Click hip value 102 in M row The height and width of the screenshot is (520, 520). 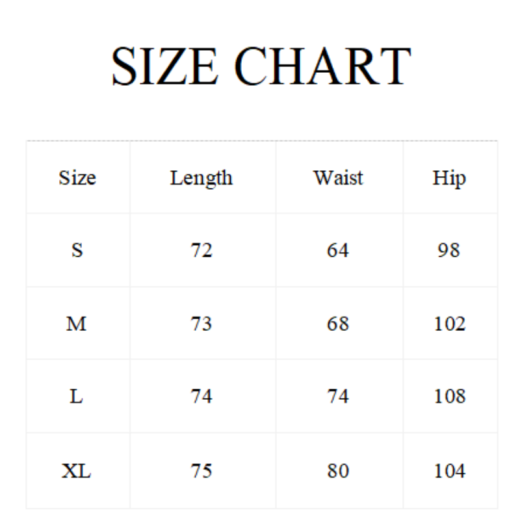click(x=450, y=324)
